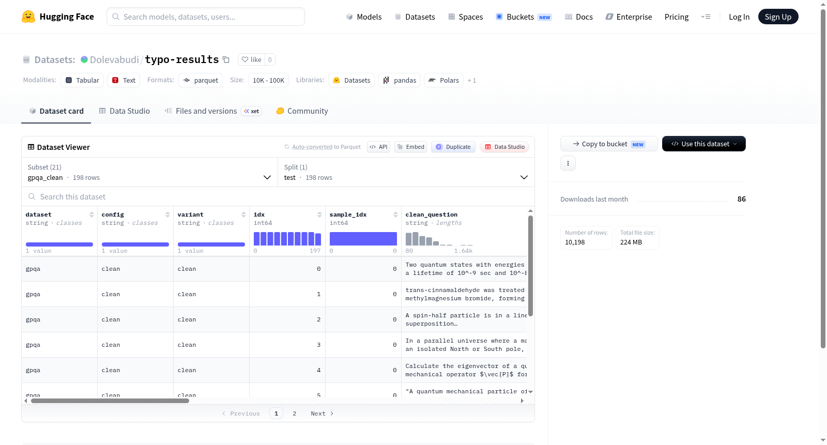Screen dimensions: 827x445
Task: Click the 'typo-results' dataset title
Action: [x=182, y=59]
